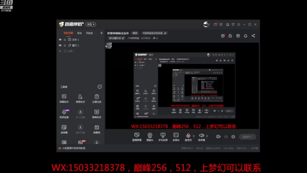Open the 主播任务 tool
The image size is (307, 173).
[x=97, y=98]
